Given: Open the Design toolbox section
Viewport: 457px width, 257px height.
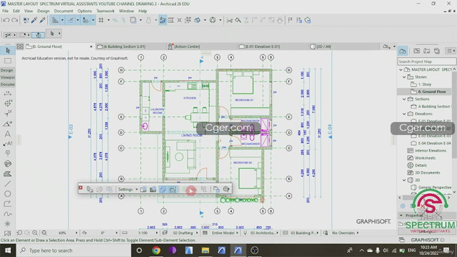Looking at the screenshot, I should (x=7, y=70).
